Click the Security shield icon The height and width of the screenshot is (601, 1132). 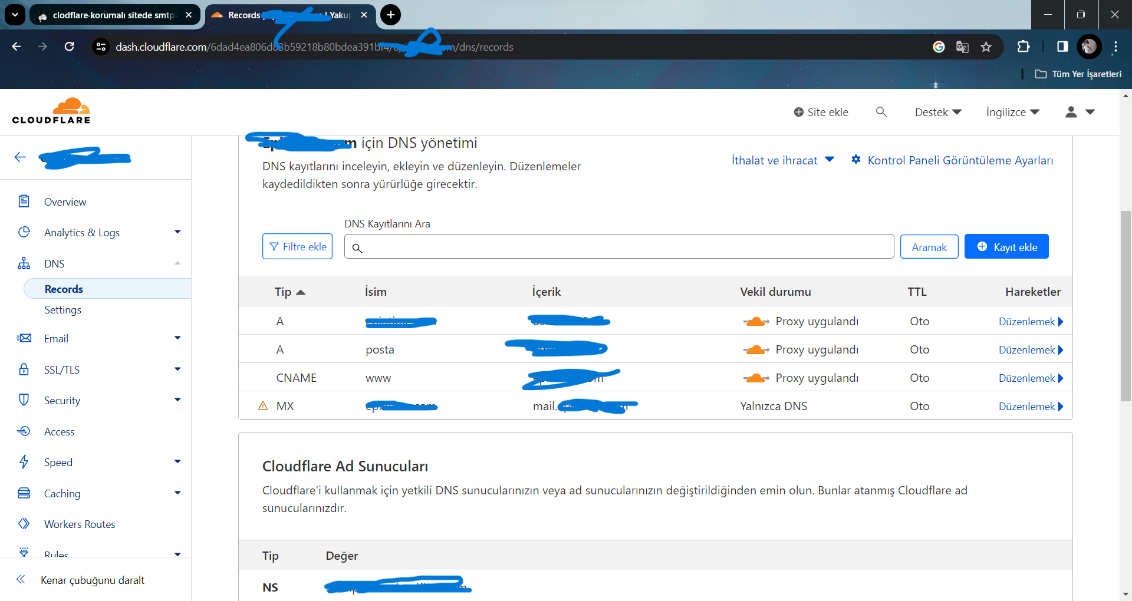coord(24,400)
